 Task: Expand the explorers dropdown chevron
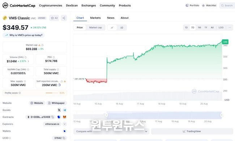(65, 124)
